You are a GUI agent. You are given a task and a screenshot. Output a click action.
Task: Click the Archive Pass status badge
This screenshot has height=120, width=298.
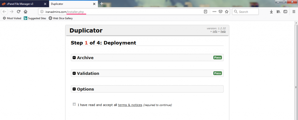[218, 57]
